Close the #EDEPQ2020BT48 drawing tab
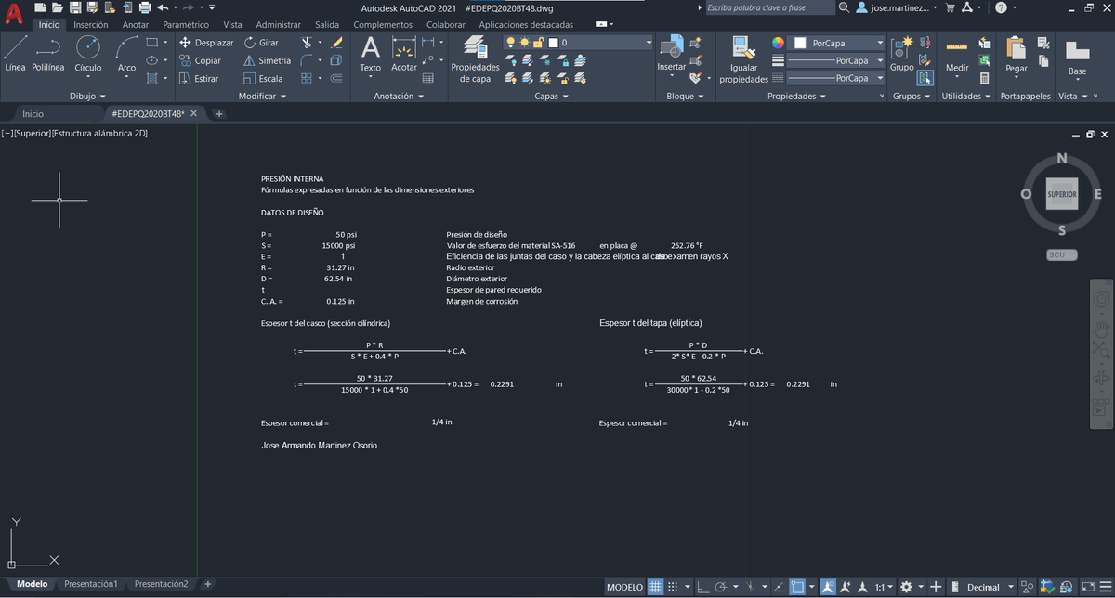This screenshot has width=1115, height=598. [193, 113]
